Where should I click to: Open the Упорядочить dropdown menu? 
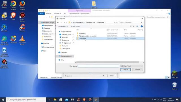(63, 26)
